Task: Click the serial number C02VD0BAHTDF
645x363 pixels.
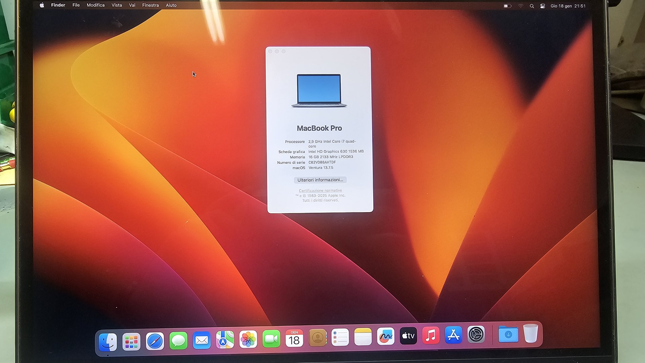Action: 322,162
